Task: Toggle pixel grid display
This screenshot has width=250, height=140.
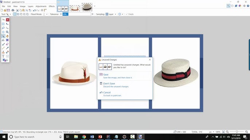Action: tap(42, 10)
